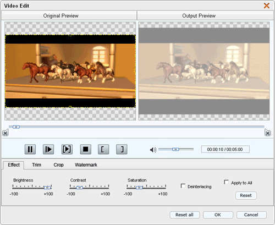Click the Saturation label
The width and height of the screenshot is (275, 225).
[137, 180]
